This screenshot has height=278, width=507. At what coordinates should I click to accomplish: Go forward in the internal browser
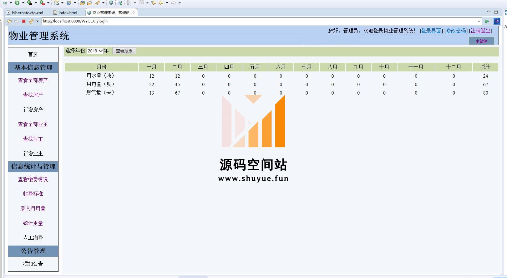tap(16, 21)
